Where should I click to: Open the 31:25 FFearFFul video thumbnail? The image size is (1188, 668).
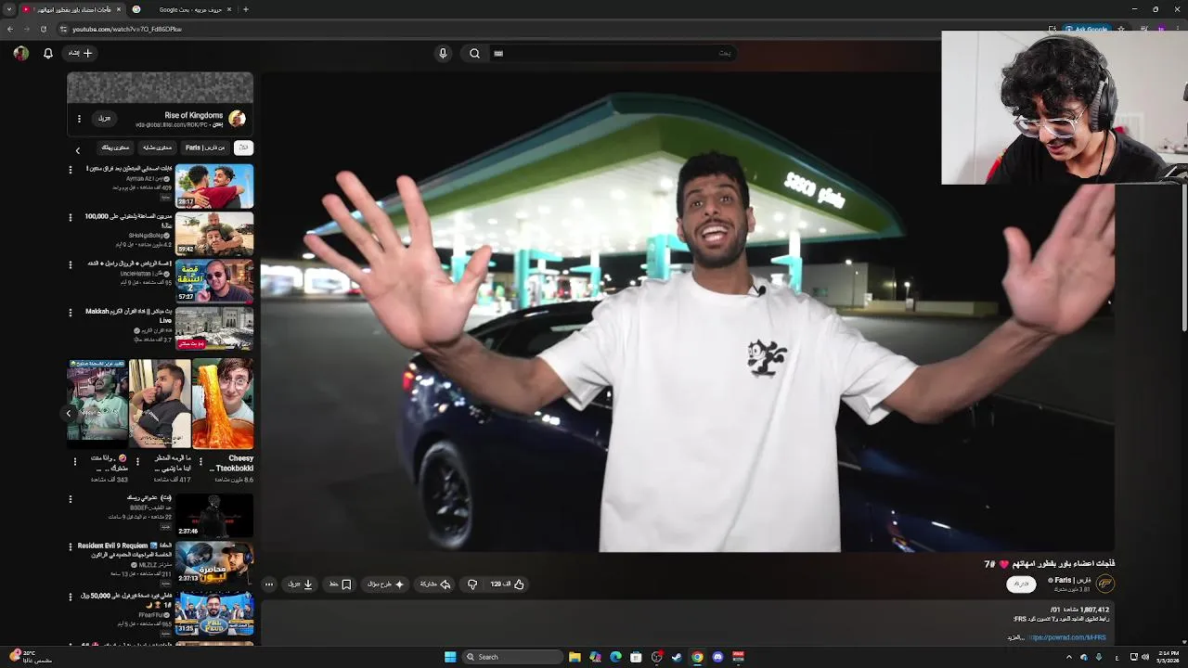(x=214, y=611)
